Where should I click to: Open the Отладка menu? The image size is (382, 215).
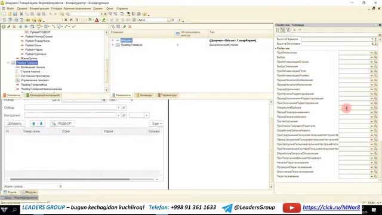point(56,8)
